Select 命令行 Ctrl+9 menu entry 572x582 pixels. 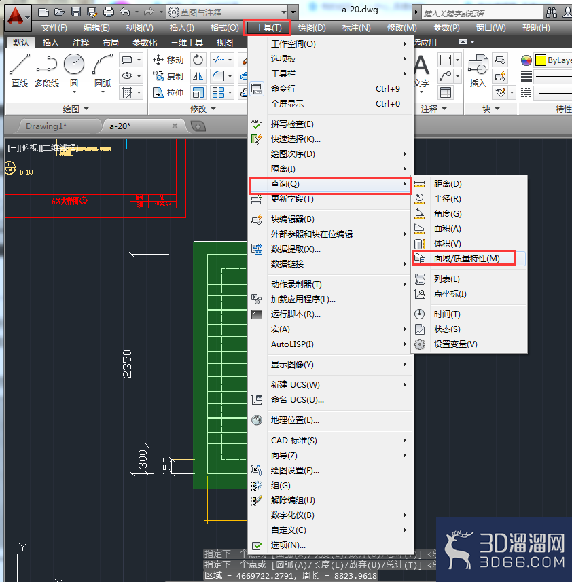tap(330, 89)
